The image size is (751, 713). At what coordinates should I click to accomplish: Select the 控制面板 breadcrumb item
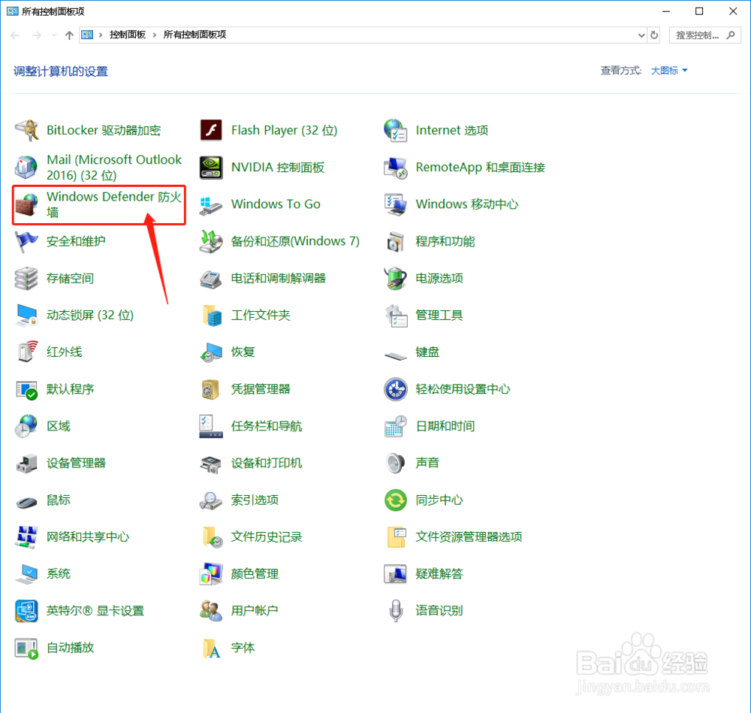[128, 35]
